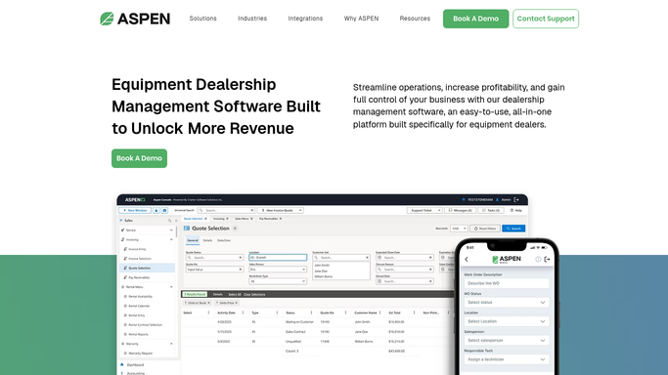The height and width of the screenshot is (375, 668).
Task: Select Warranty Request in the sidebar
Action: (140, 354)
